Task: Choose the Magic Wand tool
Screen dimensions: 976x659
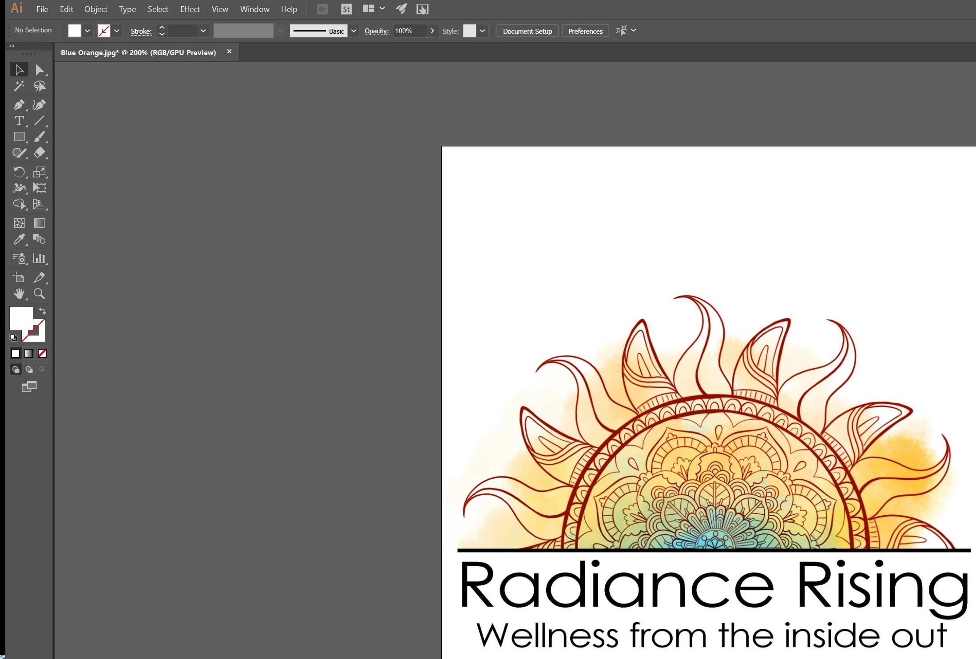Action: tap(19, 86)
